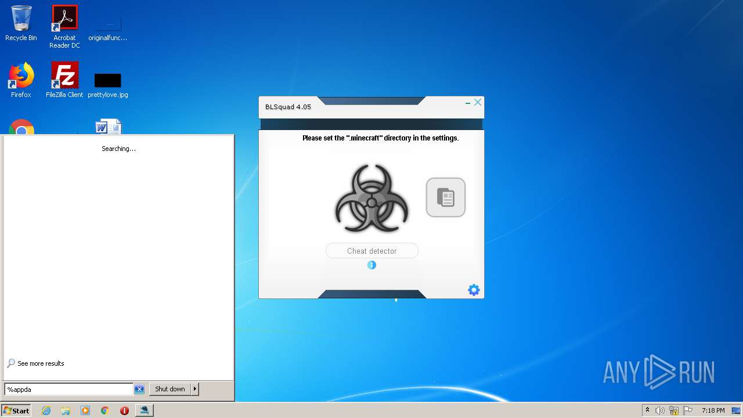Start the Cheat detector scan
Image resolution: width=743 pixels, height=418 pixels.
(371, 251)
